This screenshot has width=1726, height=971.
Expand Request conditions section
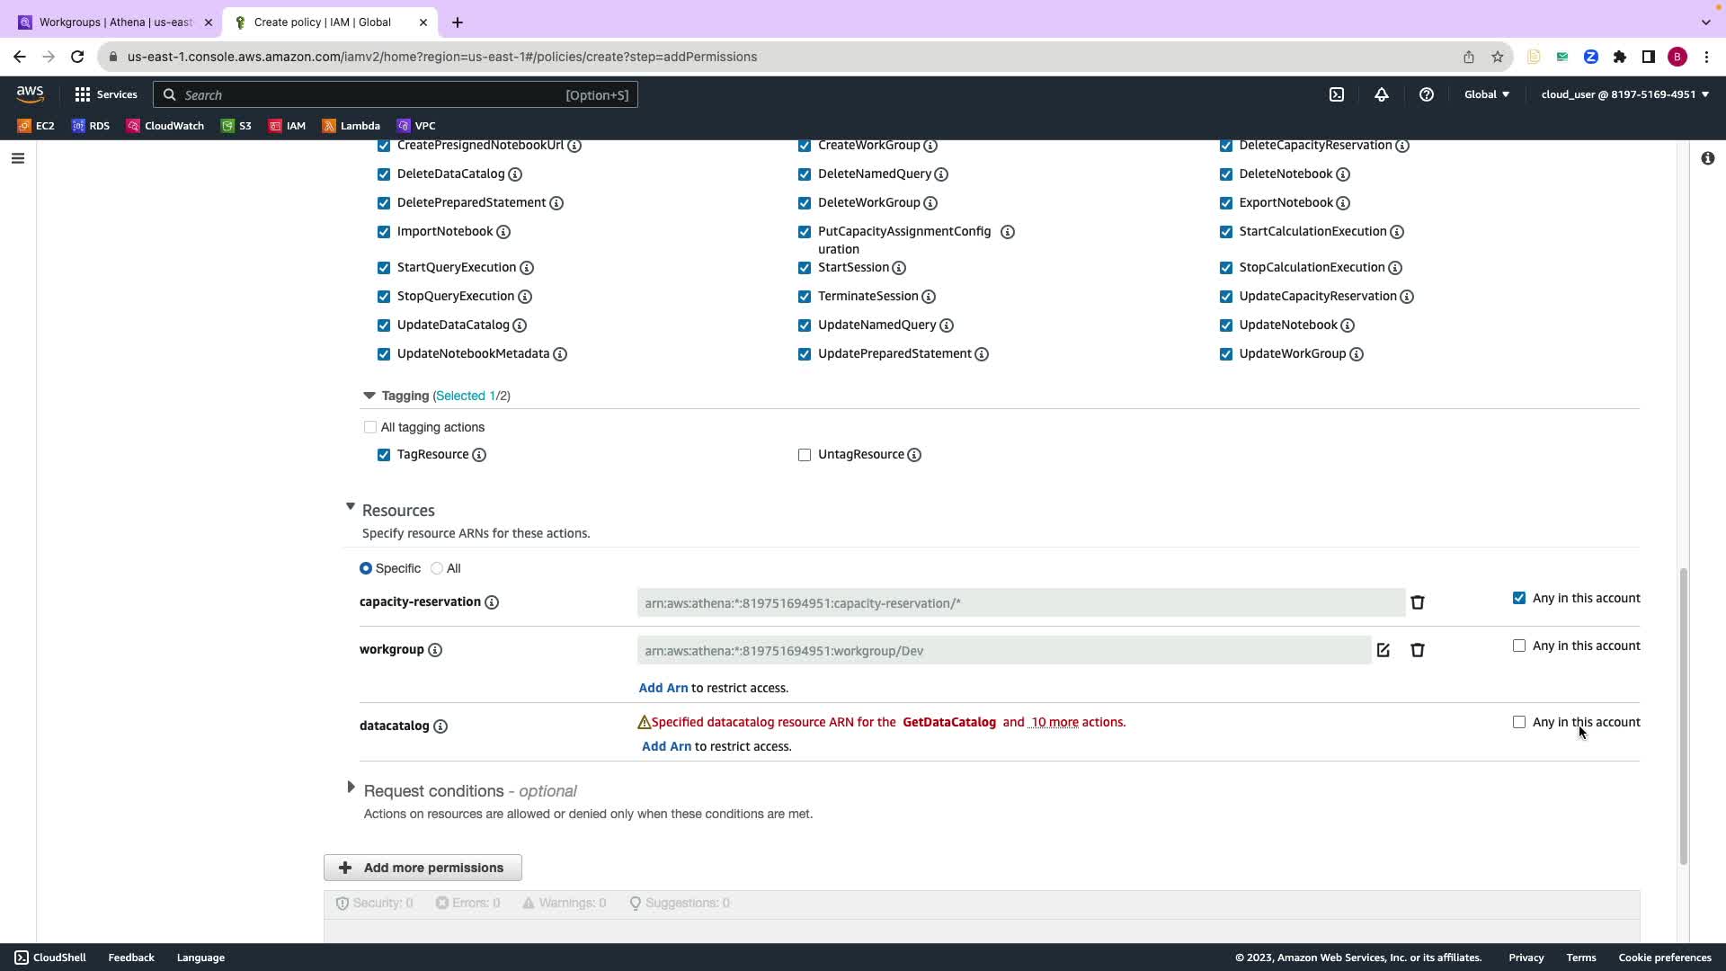pyautogui.click(x=351, y=788)
